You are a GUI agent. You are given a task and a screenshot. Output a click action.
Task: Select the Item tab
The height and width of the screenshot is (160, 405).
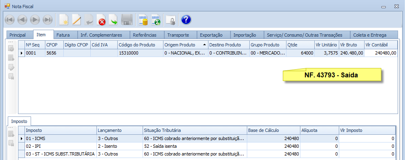[x=43, y=35]
